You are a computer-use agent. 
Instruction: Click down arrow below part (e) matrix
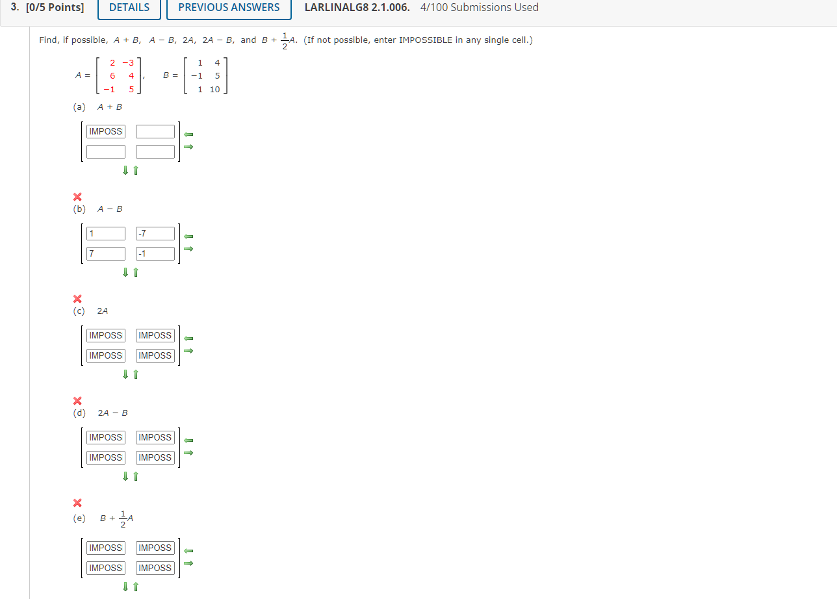(125, 587)
